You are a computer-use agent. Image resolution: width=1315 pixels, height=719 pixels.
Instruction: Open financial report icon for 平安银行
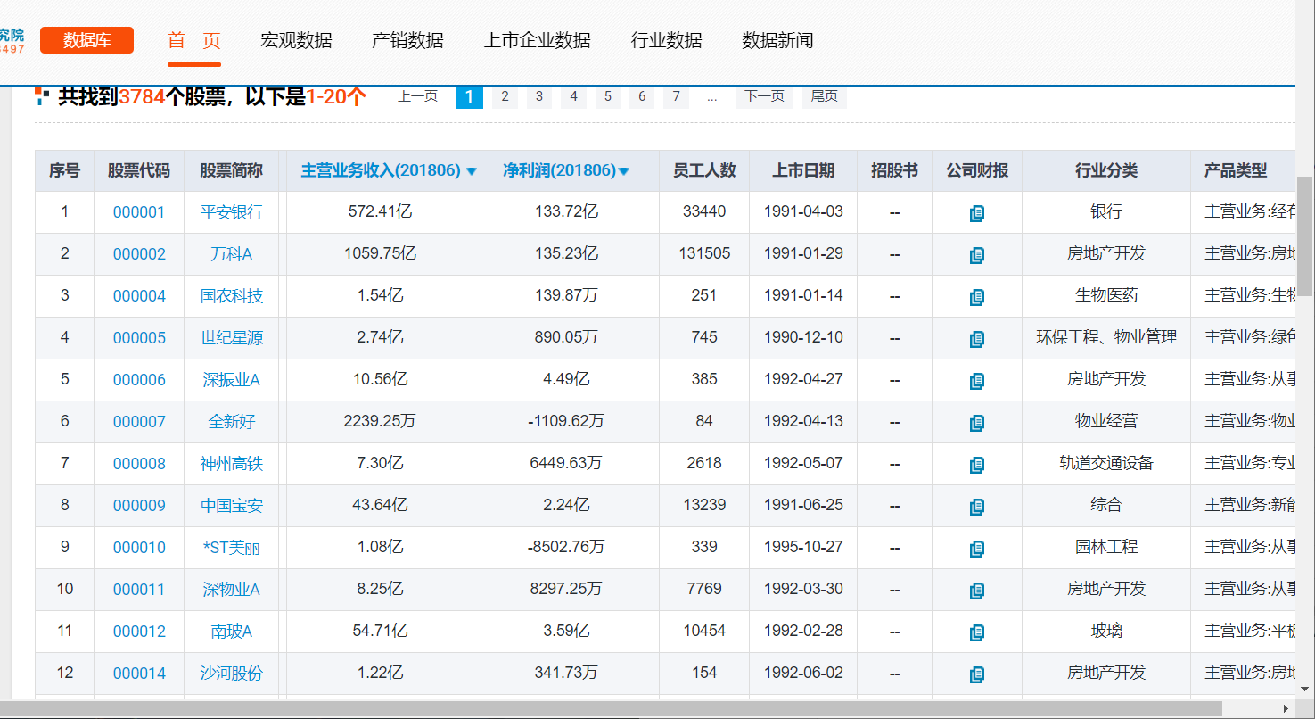[x=977, y=213]
